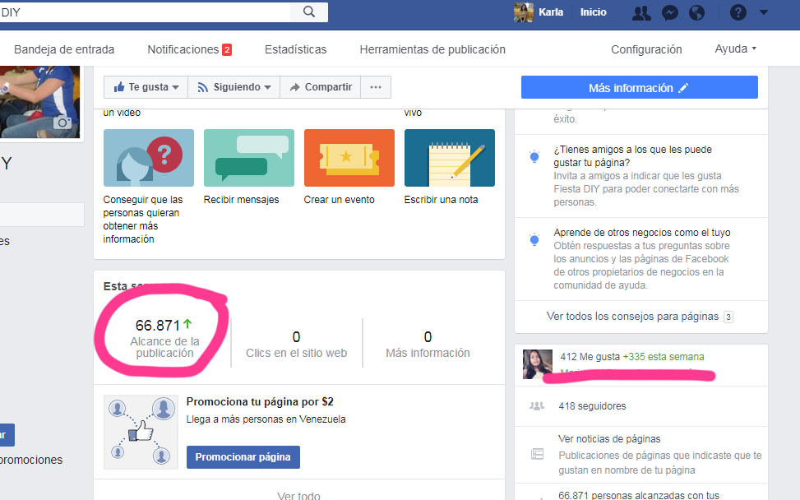Open the quick help question mark icon
The height and width of the screenshot is (500, 800).
(738, 12)
